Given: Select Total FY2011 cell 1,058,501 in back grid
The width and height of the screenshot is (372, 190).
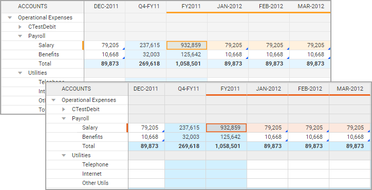Looking at the screenshot, I should point(187,64).
